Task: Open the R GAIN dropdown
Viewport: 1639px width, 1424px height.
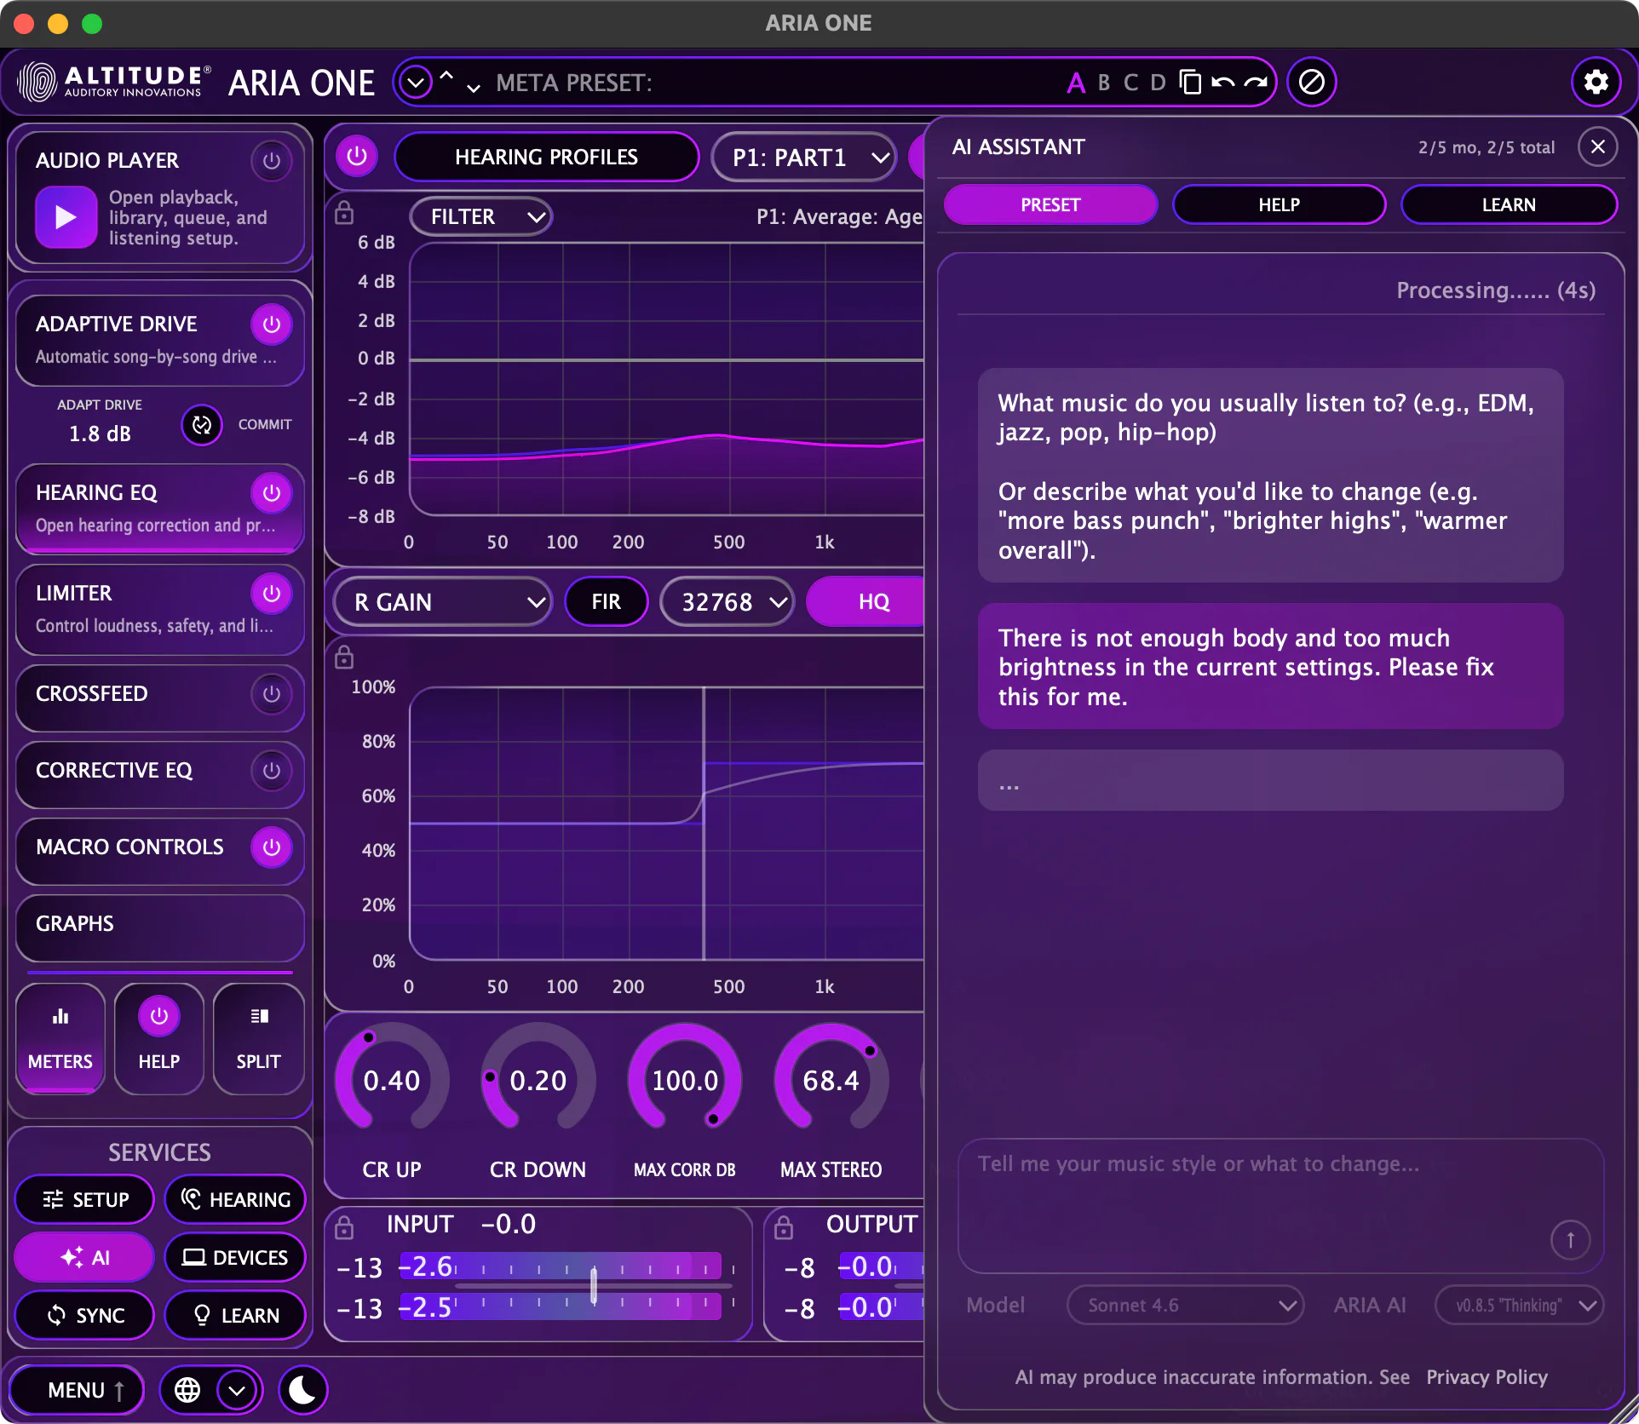Action: click(443, 601)
